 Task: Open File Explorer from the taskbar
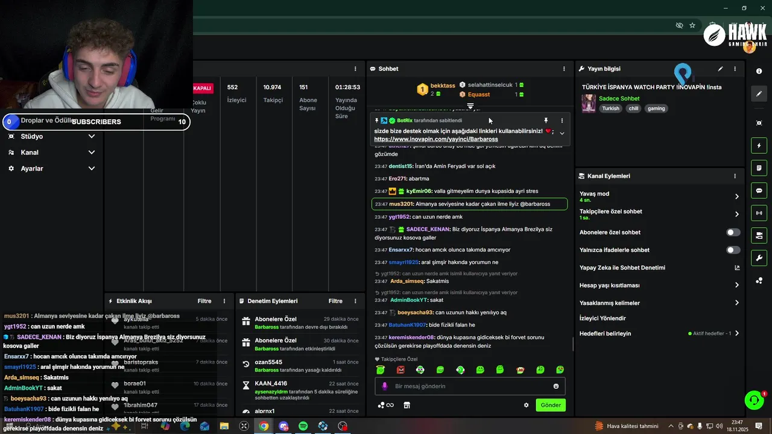click(224, 426)
